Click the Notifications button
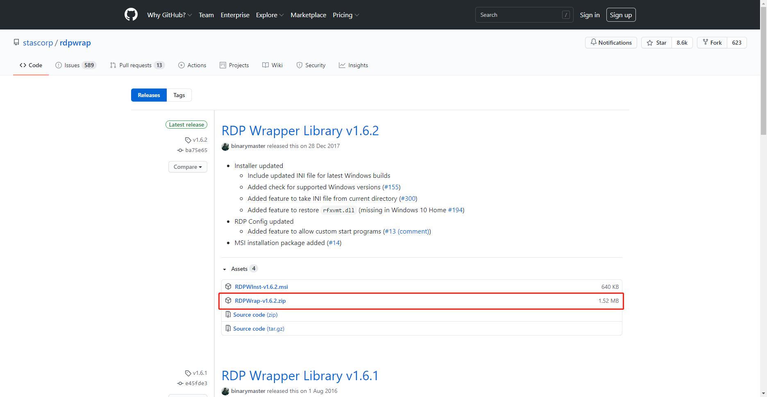 pos(611,43)
